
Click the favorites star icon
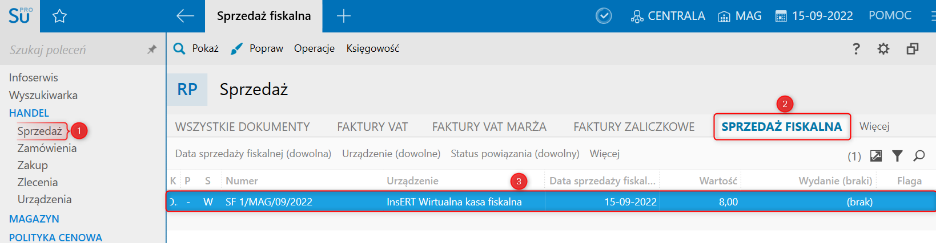(59, 16)
